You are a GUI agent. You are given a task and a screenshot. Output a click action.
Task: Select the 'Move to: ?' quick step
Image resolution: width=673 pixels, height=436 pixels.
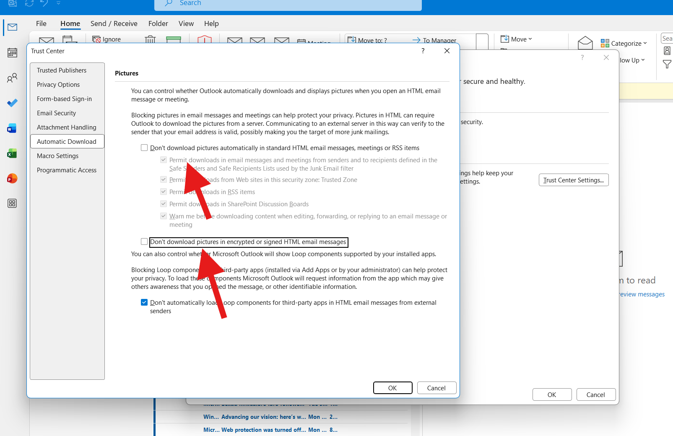click(367, 40)
